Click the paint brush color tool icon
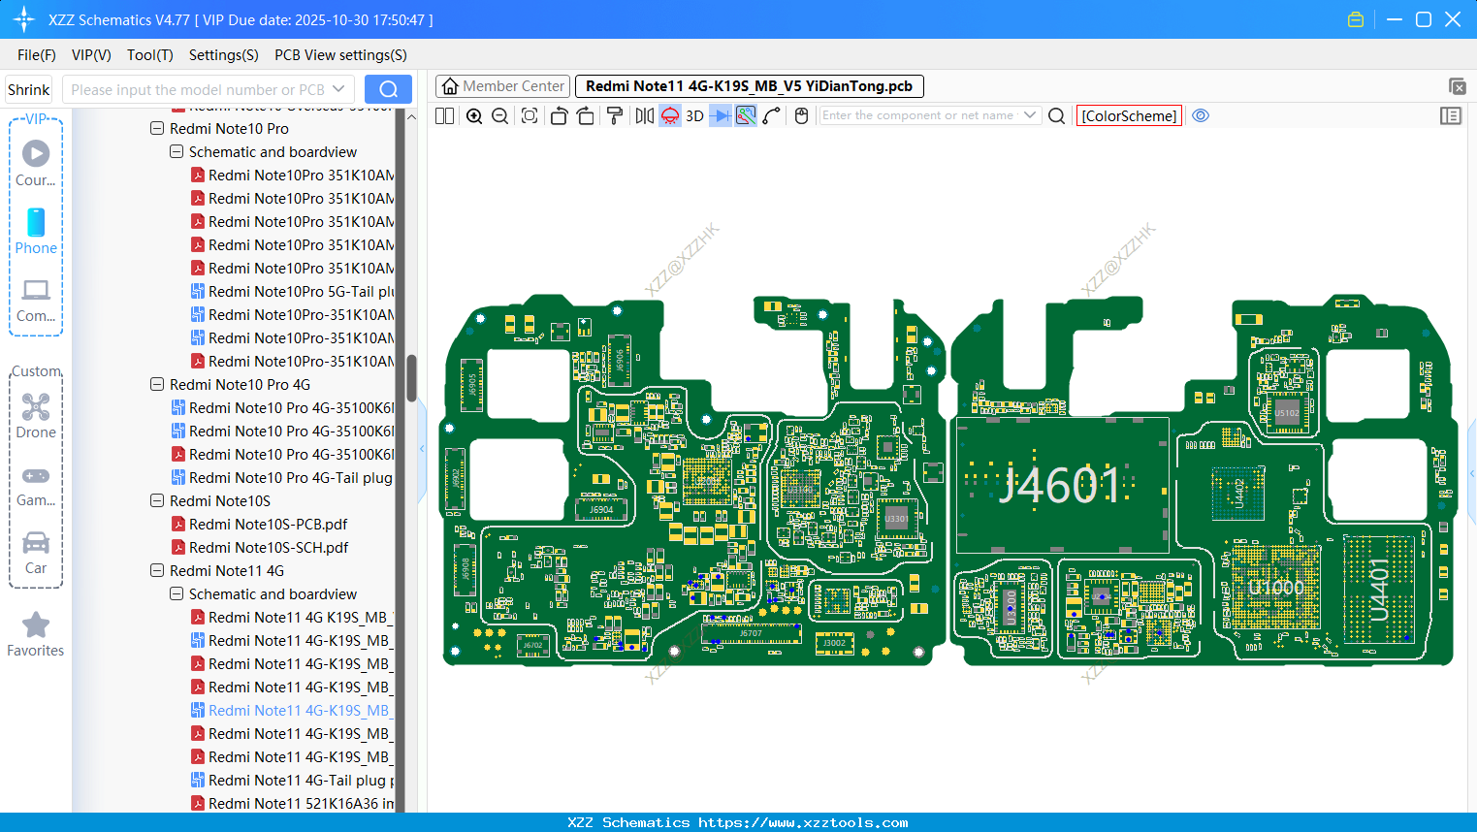Screen dimensions: 1477x832 click(x=615, y=115)
